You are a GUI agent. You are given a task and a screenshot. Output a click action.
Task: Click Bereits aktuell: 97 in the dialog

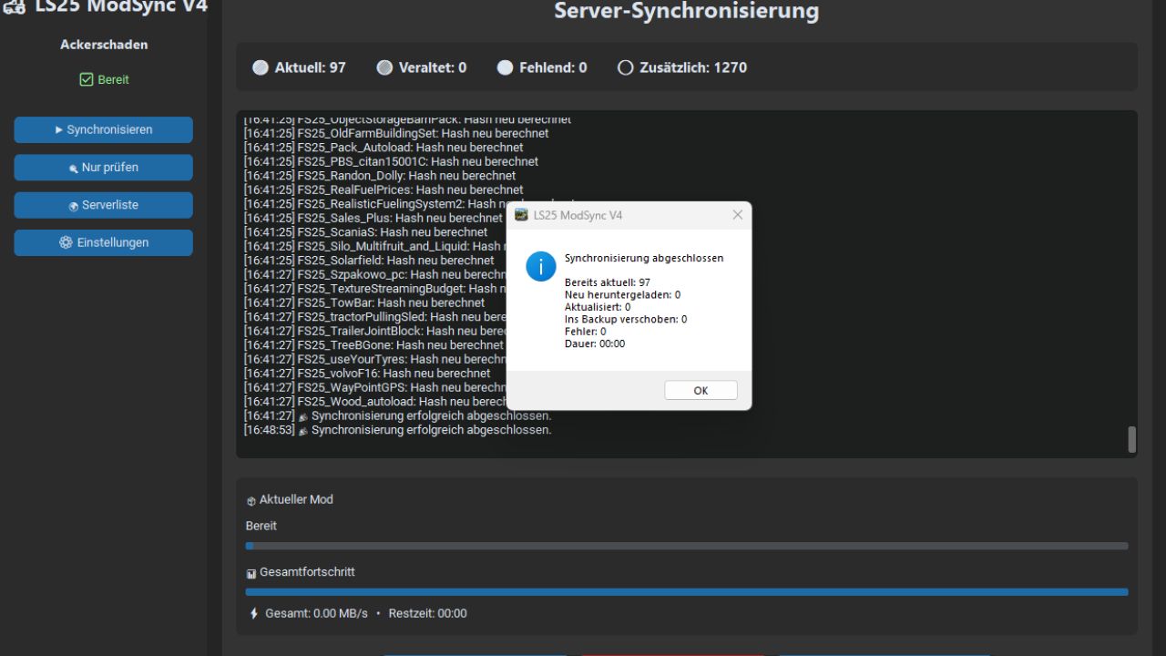coord(608,282)
